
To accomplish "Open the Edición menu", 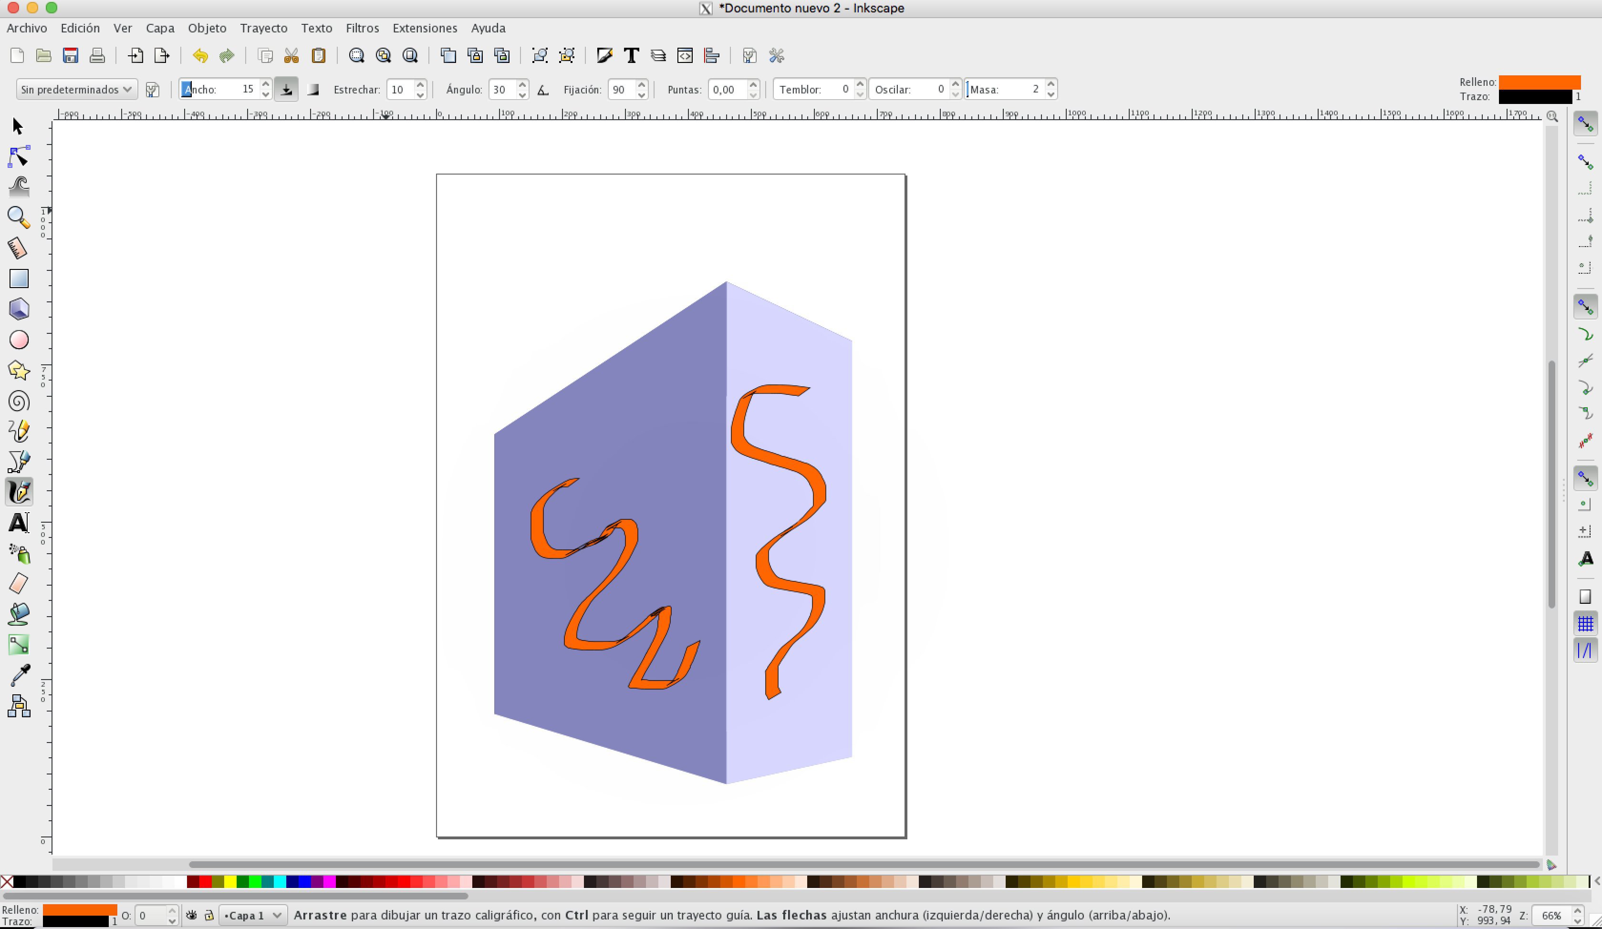I will pos(80,28).
